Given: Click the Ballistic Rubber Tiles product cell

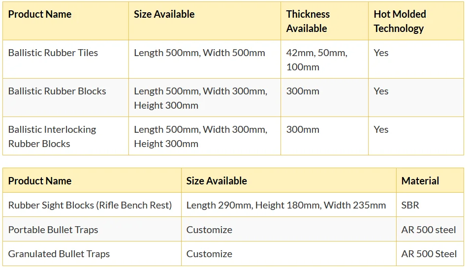Looking at the screenshot, I should pyautogui.click(x=53, y=53).
